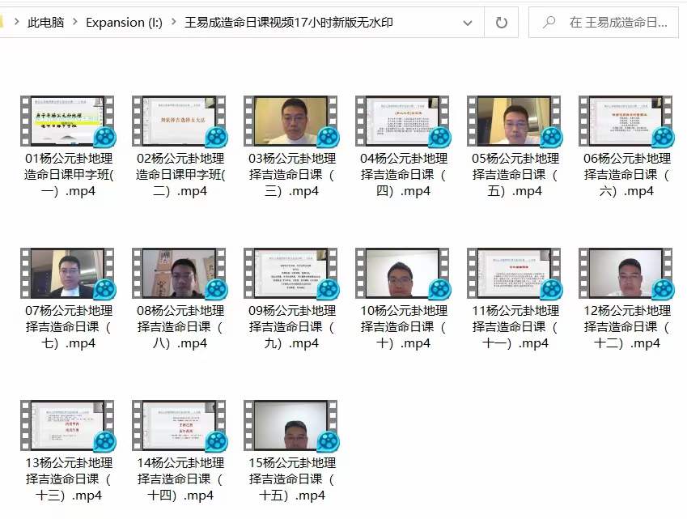Select the 03 video file icon
Viewport: 687px width, 519px height.
(x=290, y=121)
